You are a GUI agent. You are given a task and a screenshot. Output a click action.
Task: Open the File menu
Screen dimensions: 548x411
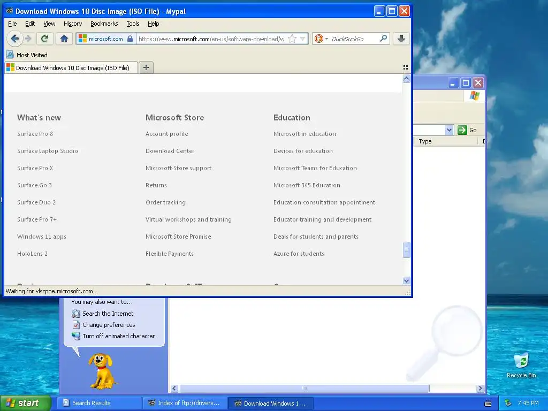[x=12, y=24]
